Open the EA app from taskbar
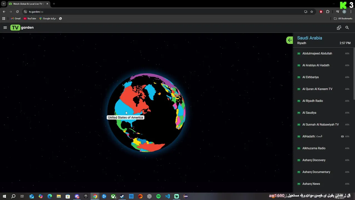This screenshot has width=355, height=200. (140, 196)
